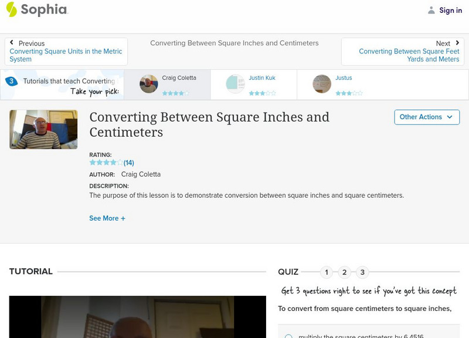Click Craig Coletta's avatar icon
The width and height of the screenshot is (469, 338).
149,84
